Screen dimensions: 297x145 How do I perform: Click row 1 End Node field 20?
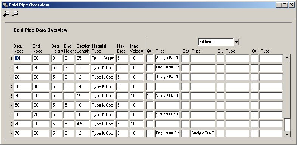click(x=41, y=58)
